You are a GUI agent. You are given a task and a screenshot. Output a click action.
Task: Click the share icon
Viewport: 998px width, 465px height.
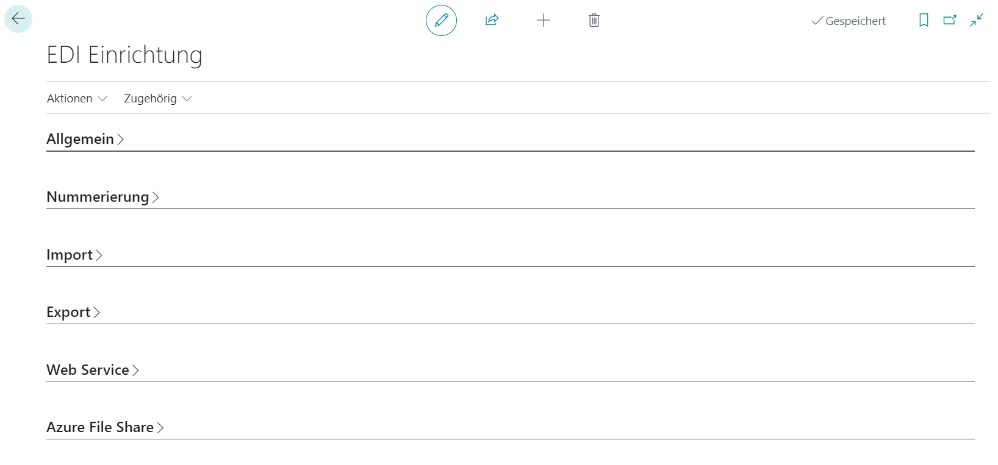(492, 21)
